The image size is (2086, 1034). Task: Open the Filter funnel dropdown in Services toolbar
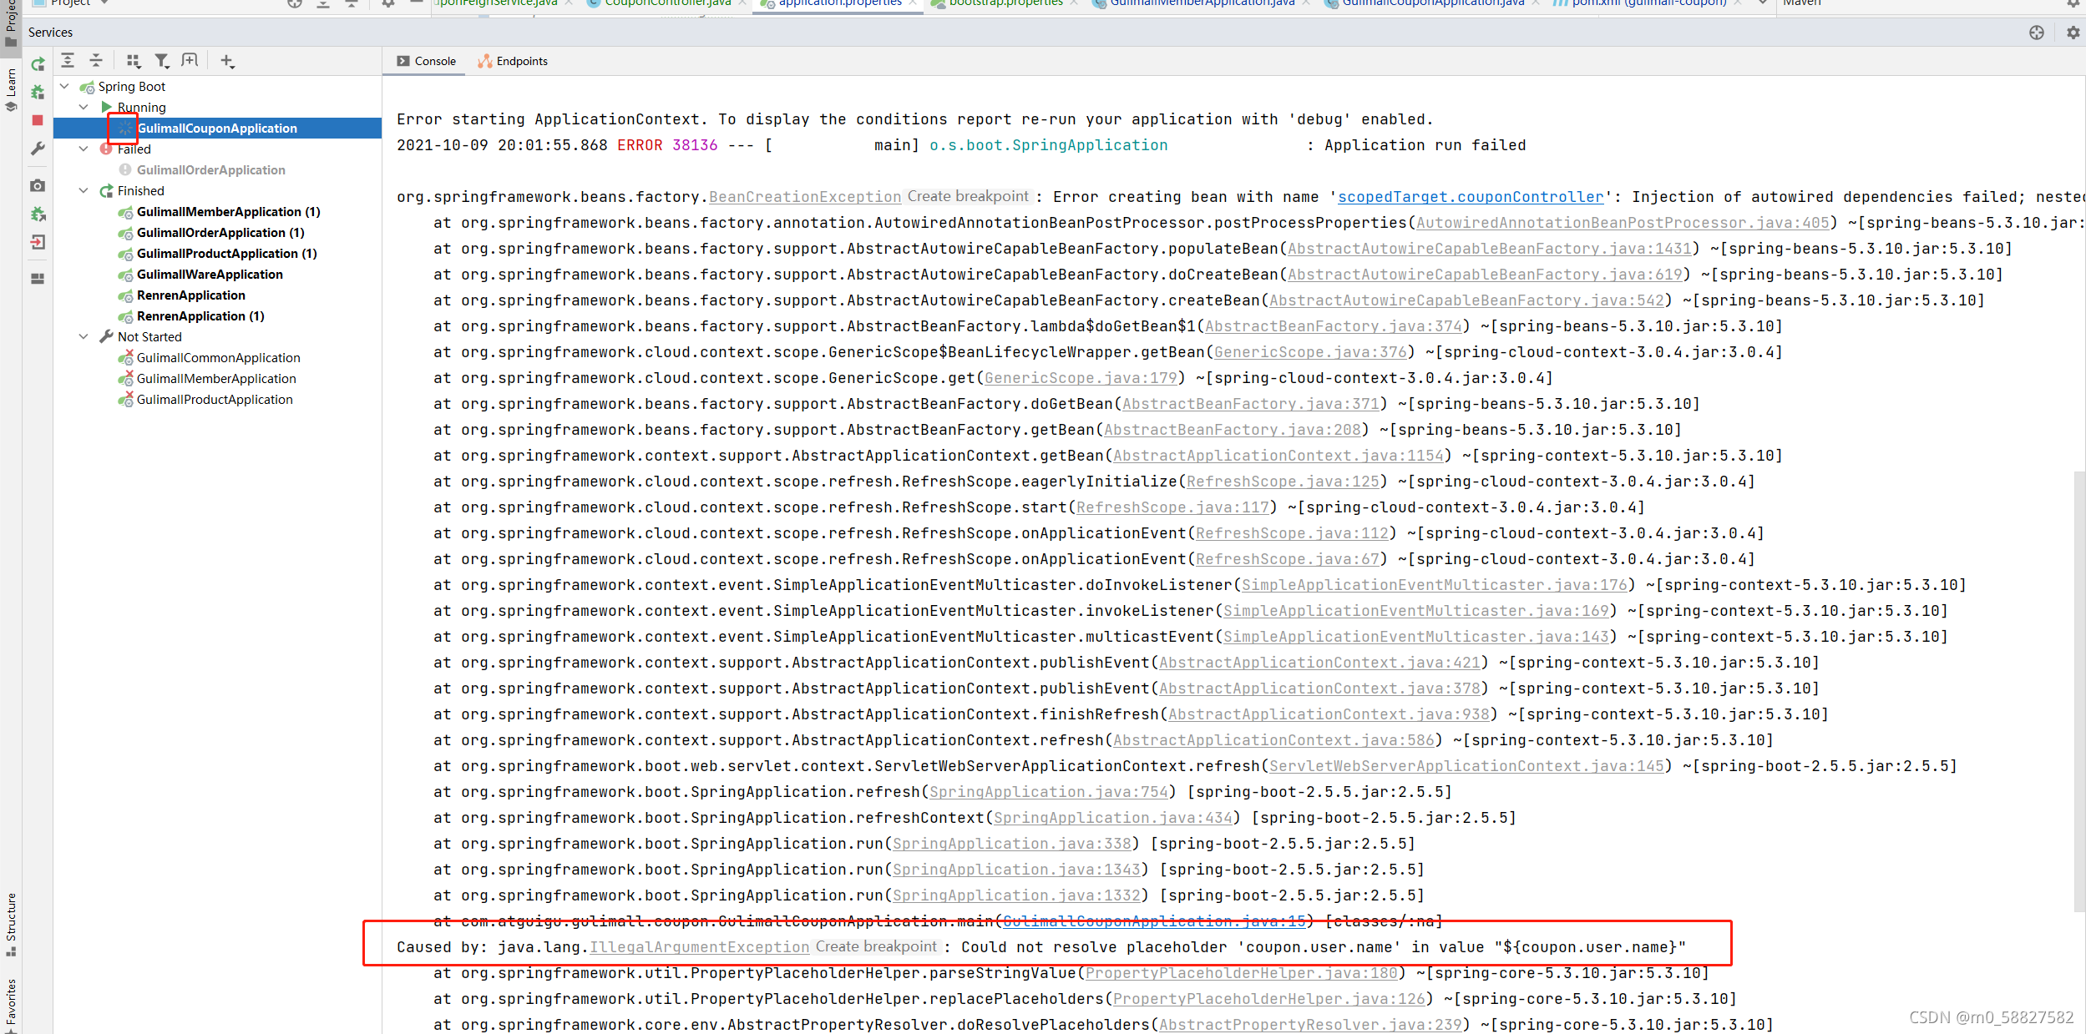[162, 60]
